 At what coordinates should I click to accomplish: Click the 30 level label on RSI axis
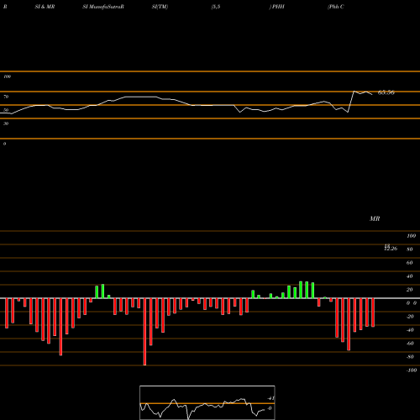pos(6,123)
